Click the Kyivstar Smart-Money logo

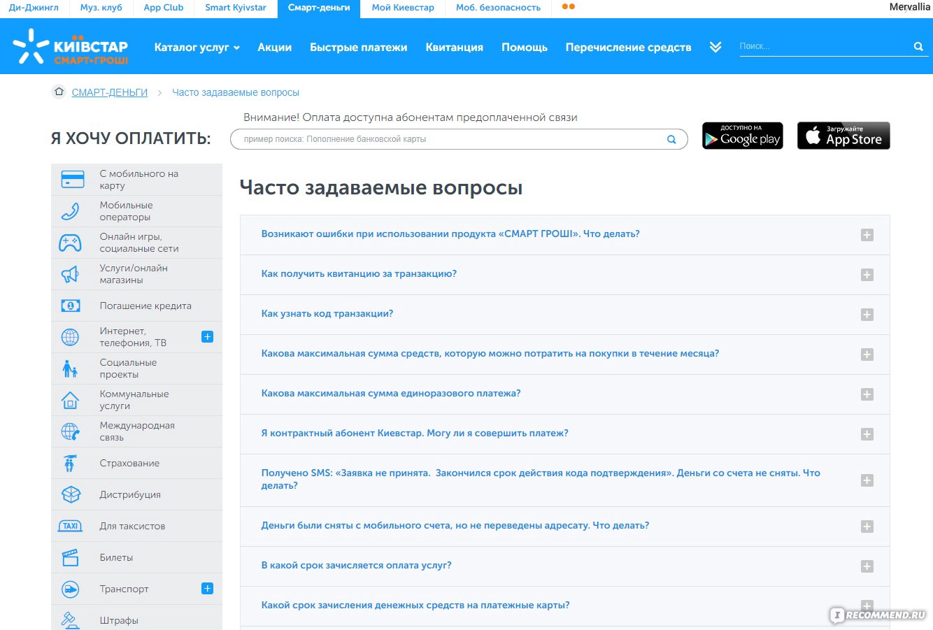point(71,47)
